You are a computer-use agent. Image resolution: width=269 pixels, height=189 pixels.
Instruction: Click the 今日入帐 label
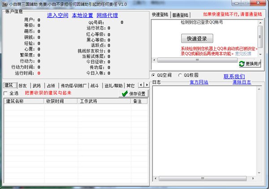96,73
